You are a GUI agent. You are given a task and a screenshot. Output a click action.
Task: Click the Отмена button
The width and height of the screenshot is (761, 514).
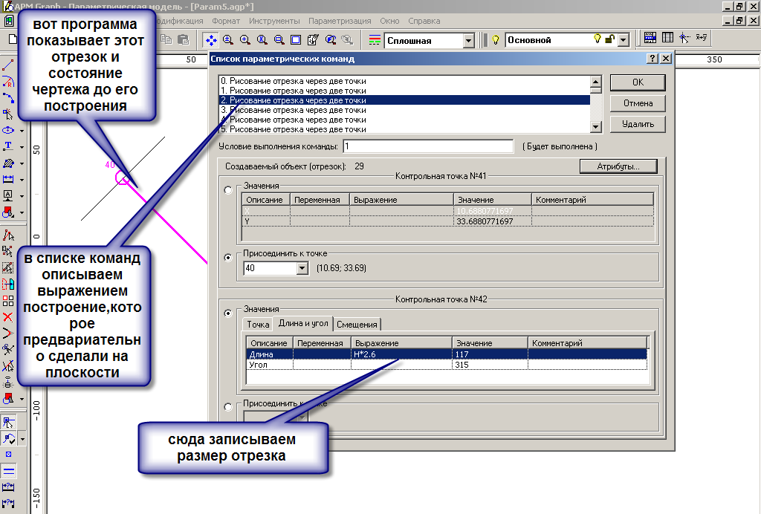pyautogui.click(x=638, y=103)
